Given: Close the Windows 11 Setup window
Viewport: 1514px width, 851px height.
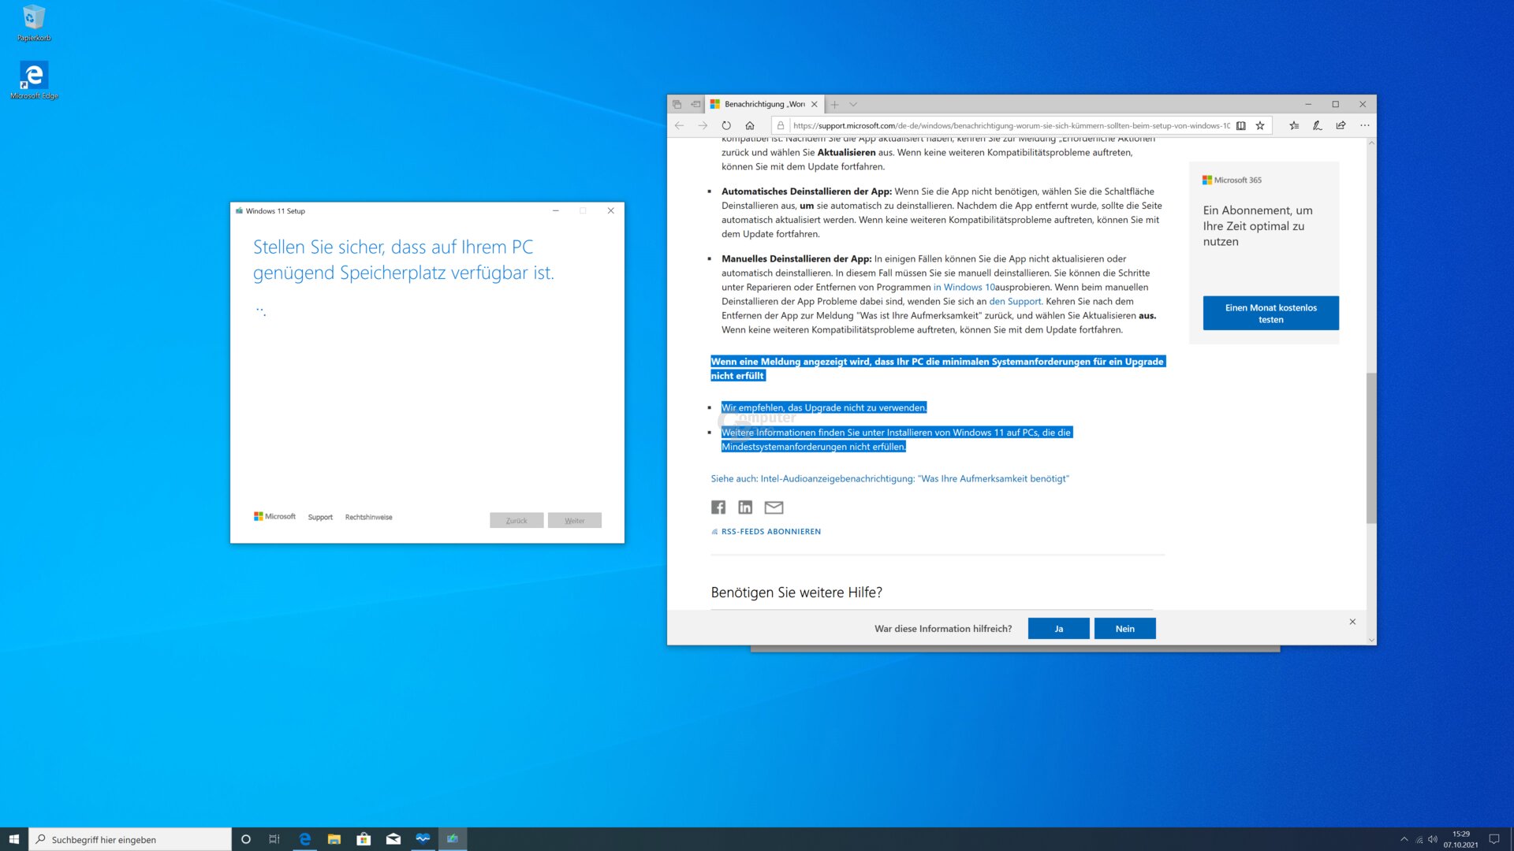Looking at the screenshot, I should coord(611,211).
